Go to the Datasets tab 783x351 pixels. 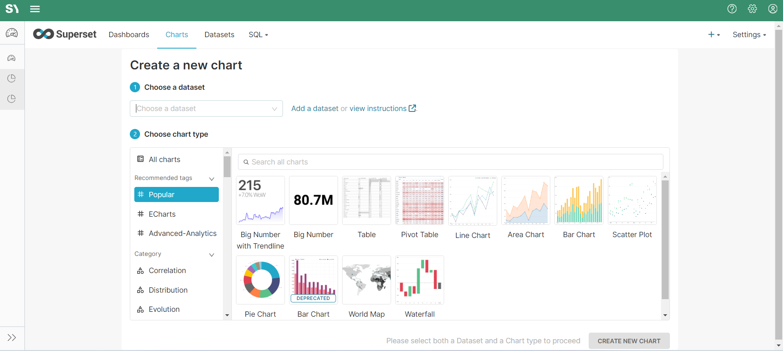pyautogui.click(x=219, y=35)
